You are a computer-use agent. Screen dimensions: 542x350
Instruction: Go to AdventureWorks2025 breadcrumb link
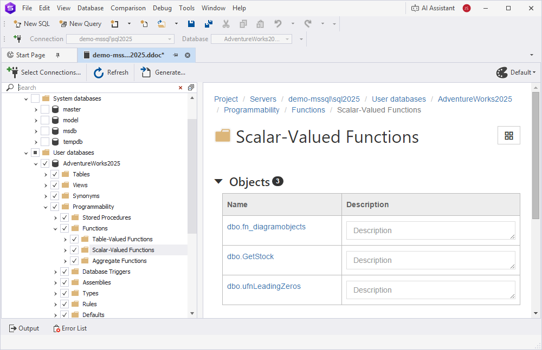(x=475, y=99)
